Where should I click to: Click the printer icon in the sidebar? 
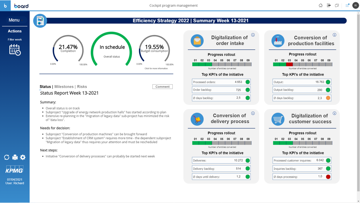click(15, 157)
